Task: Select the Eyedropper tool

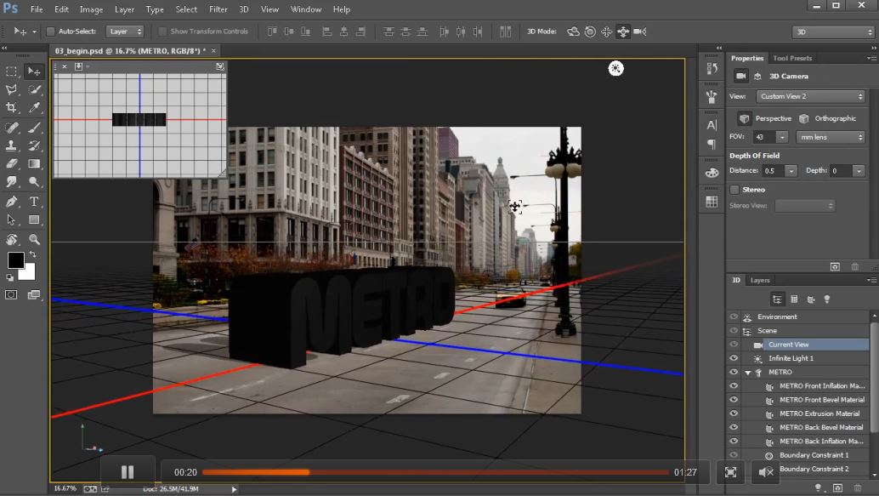Action: tap(34, 107)
